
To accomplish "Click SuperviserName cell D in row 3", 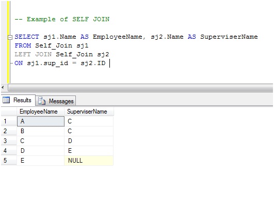I will click(x=89, y=141).
